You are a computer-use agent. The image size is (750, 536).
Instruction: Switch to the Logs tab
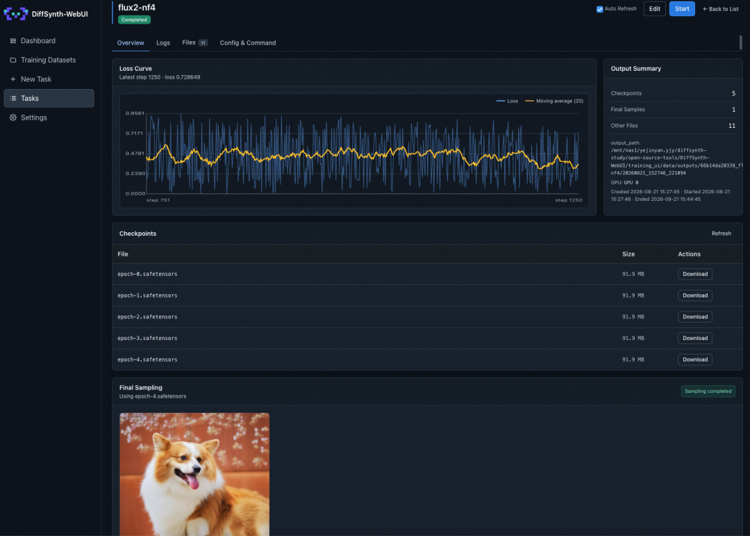[163, 42]
